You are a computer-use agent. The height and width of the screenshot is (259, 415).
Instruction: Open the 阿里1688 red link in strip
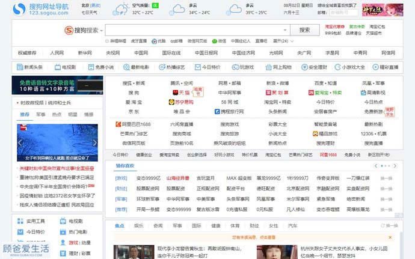pos(328,155)
